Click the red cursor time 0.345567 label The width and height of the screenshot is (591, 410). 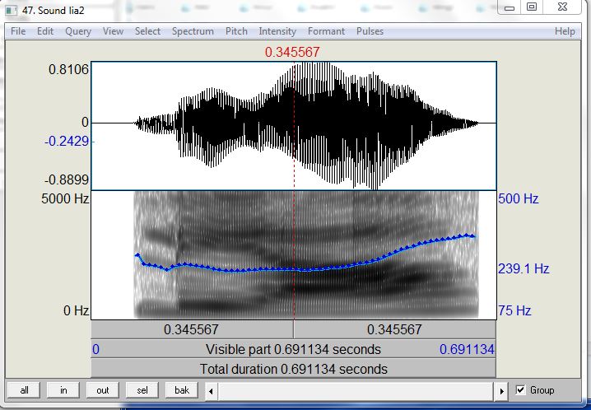tap(292, 52)
